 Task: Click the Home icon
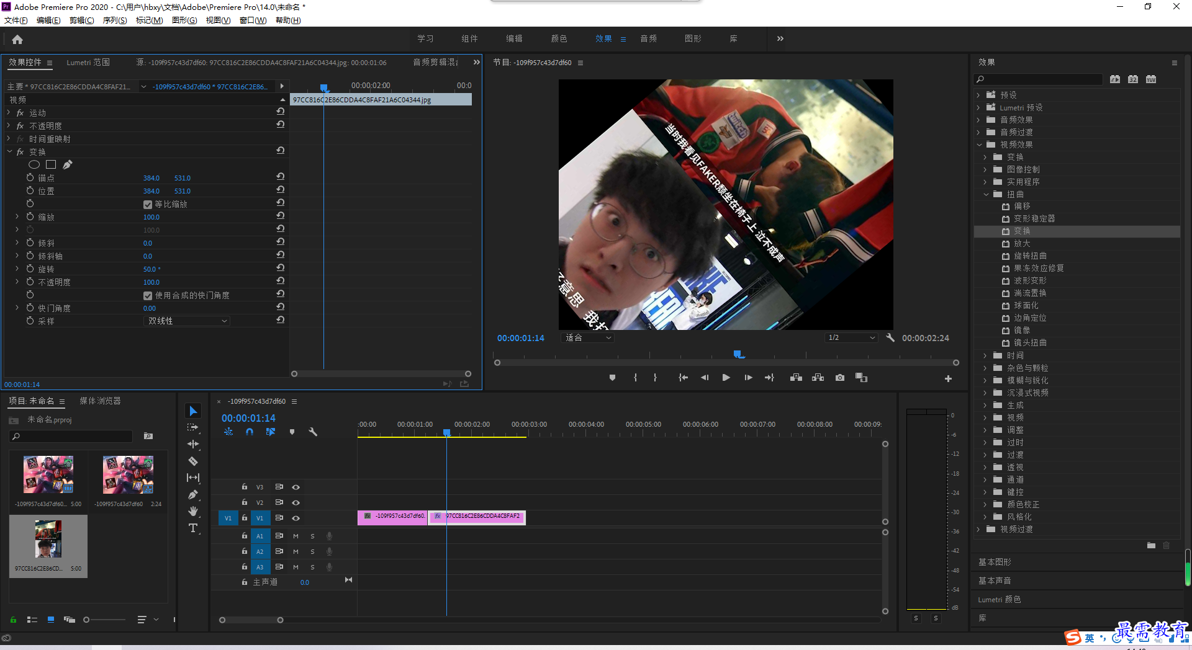[17, 39]
